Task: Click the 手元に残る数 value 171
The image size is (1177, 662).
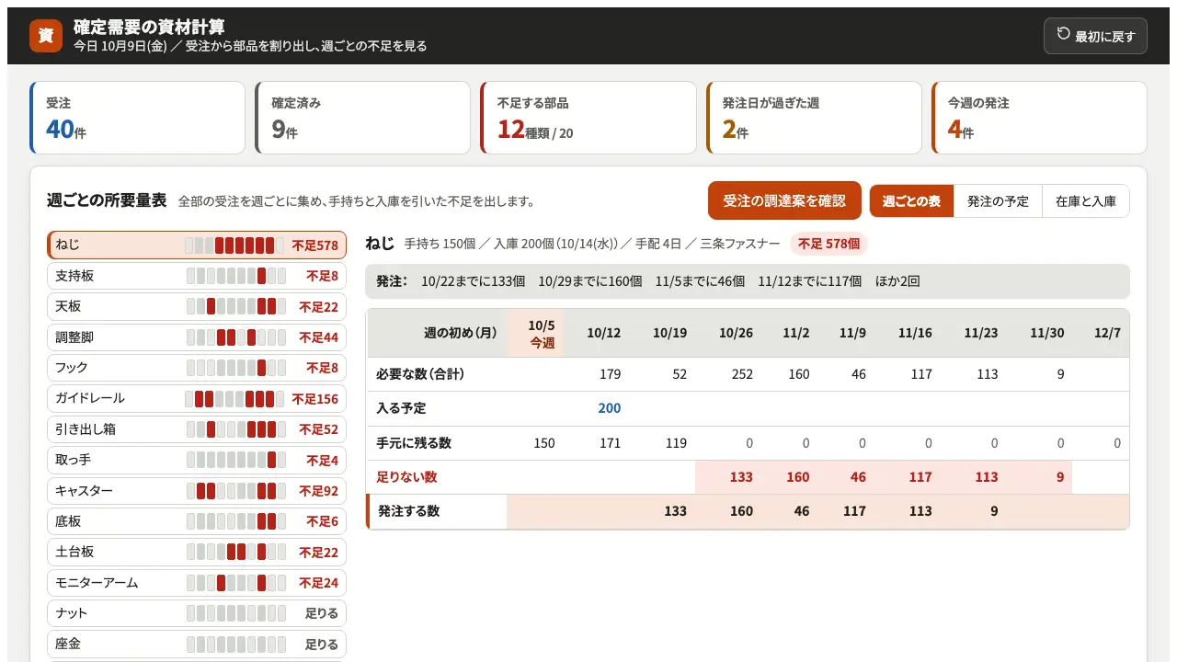Action: (609, 443)
